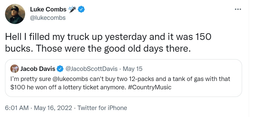Open the three-dot more options menu

click(x=238, y=9)
